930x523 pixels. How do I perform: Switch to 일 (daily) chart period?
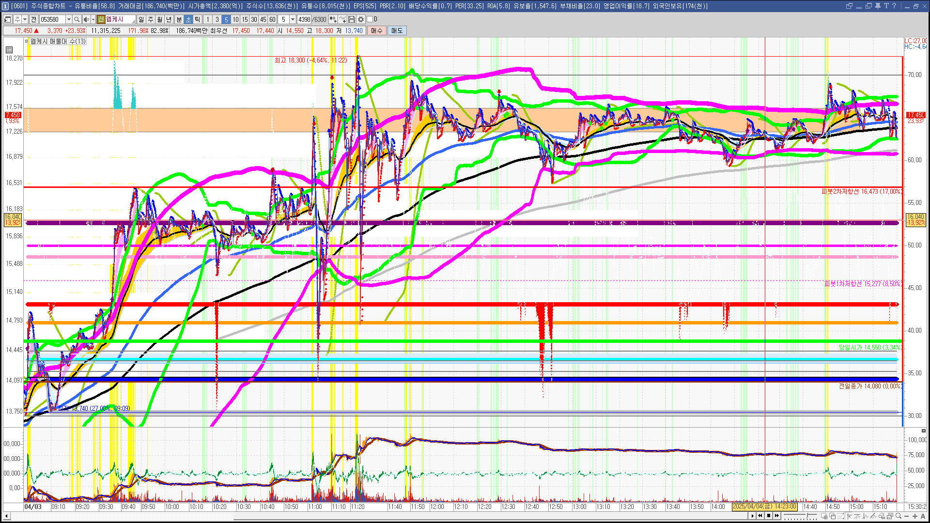click(141, 19)
